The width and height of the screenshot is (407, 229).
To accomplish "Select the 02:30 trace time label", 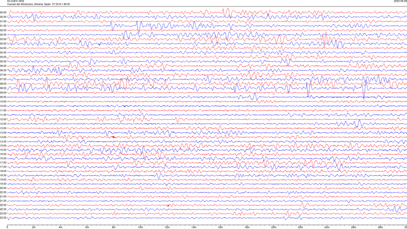I will (x=3, y=35).
